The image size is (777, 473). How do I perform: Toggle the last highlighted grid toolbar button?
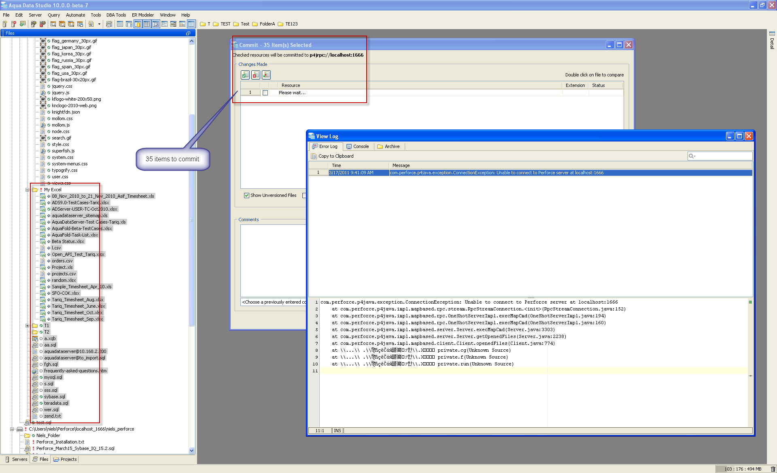pos(191,24)
